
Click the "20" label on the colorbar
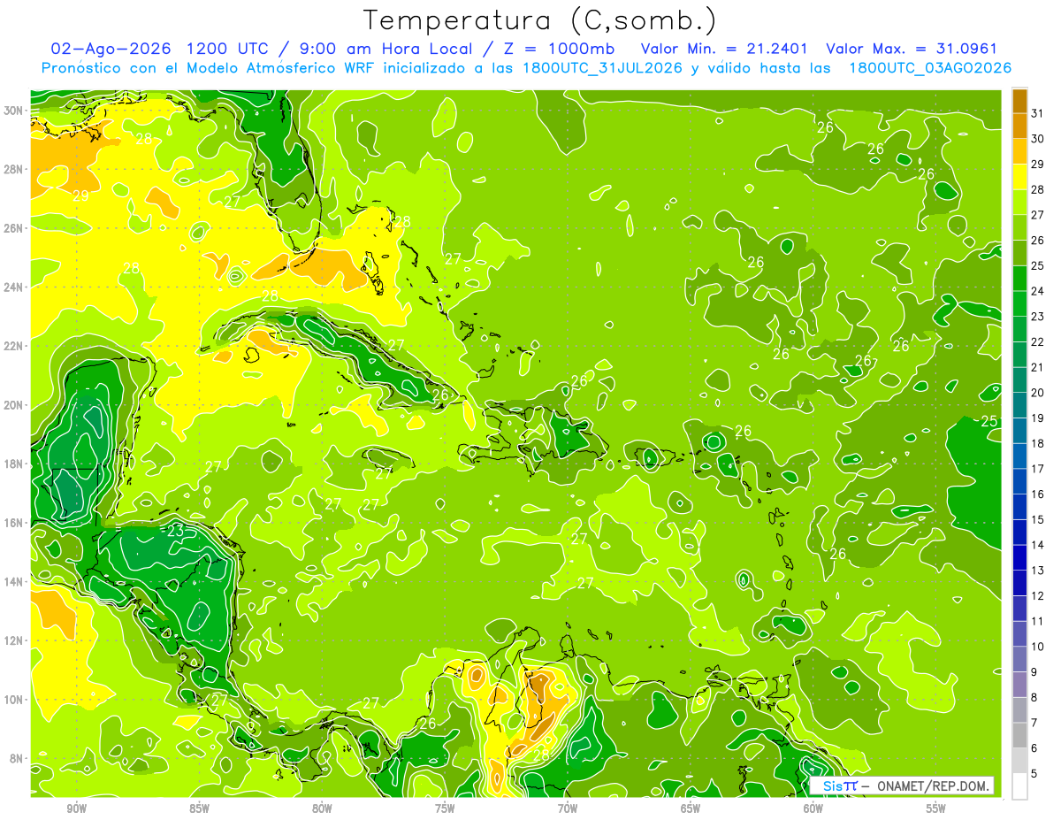[1039, 392]
